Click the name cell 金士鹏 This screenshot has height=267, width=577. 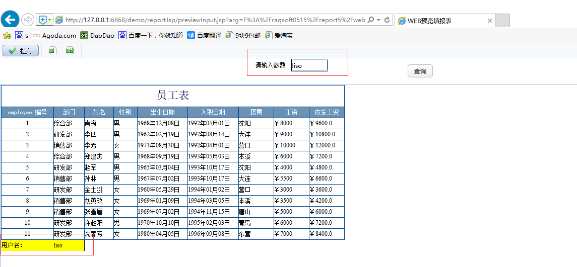[x=99, y=190]
